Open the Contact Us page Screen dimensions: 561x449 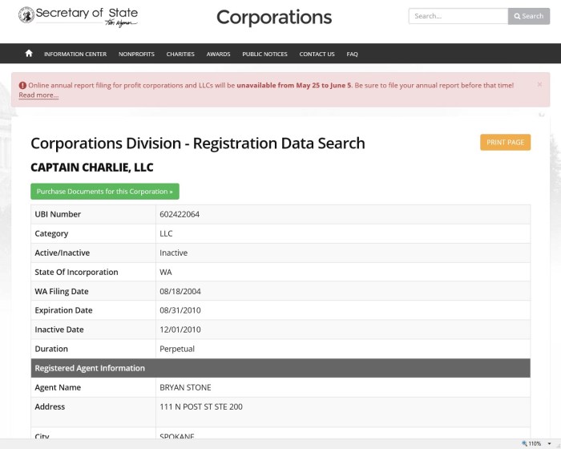pos(317,55)
